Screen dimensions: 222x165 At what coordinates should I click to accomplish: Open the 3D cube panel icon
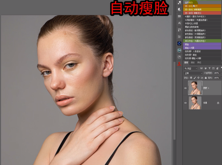point(179,9)
